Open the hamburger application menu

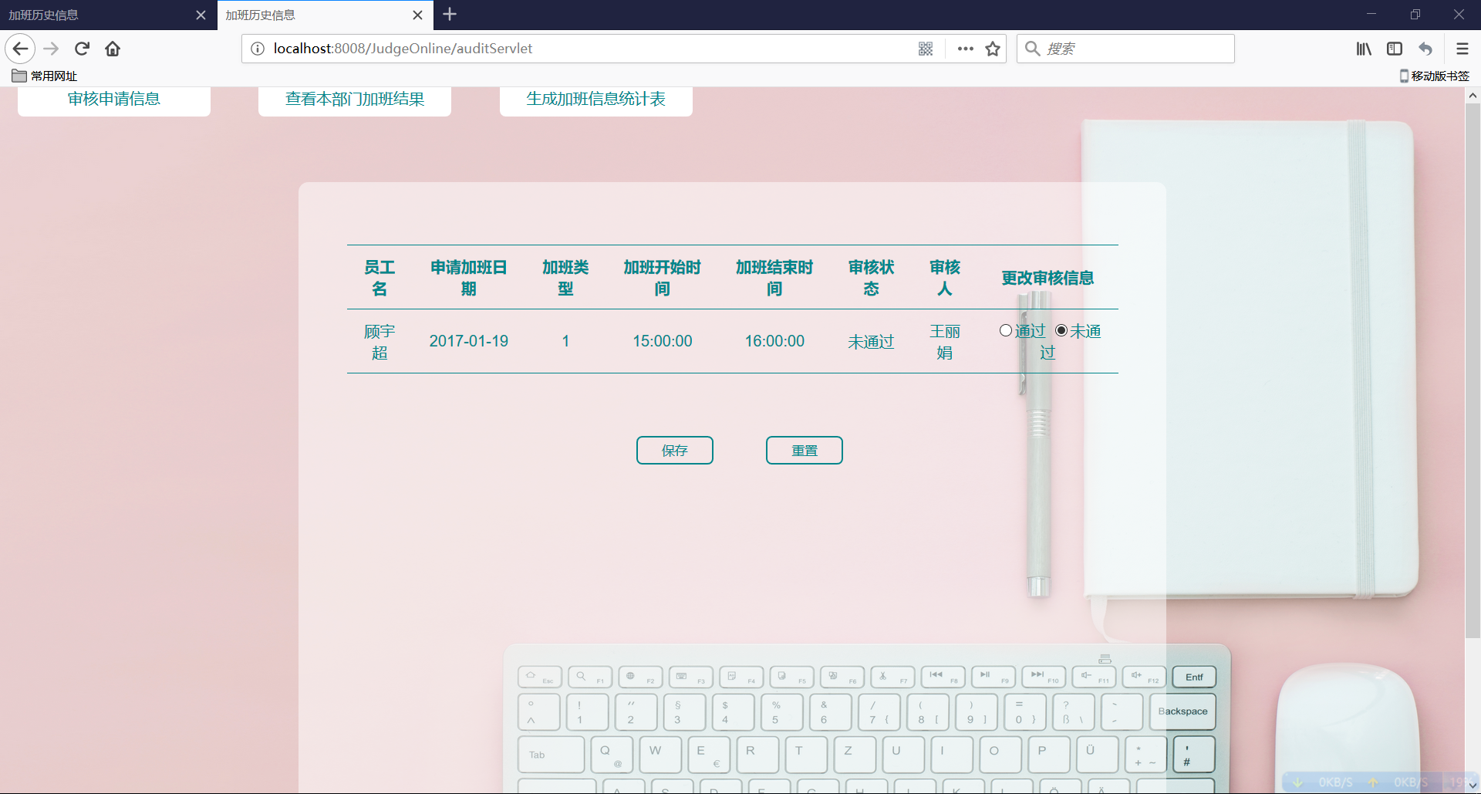(x=1462, y=49)
